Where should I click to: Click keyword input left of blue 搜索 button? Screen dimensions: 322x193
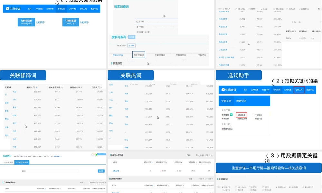[x=50, y=171]
